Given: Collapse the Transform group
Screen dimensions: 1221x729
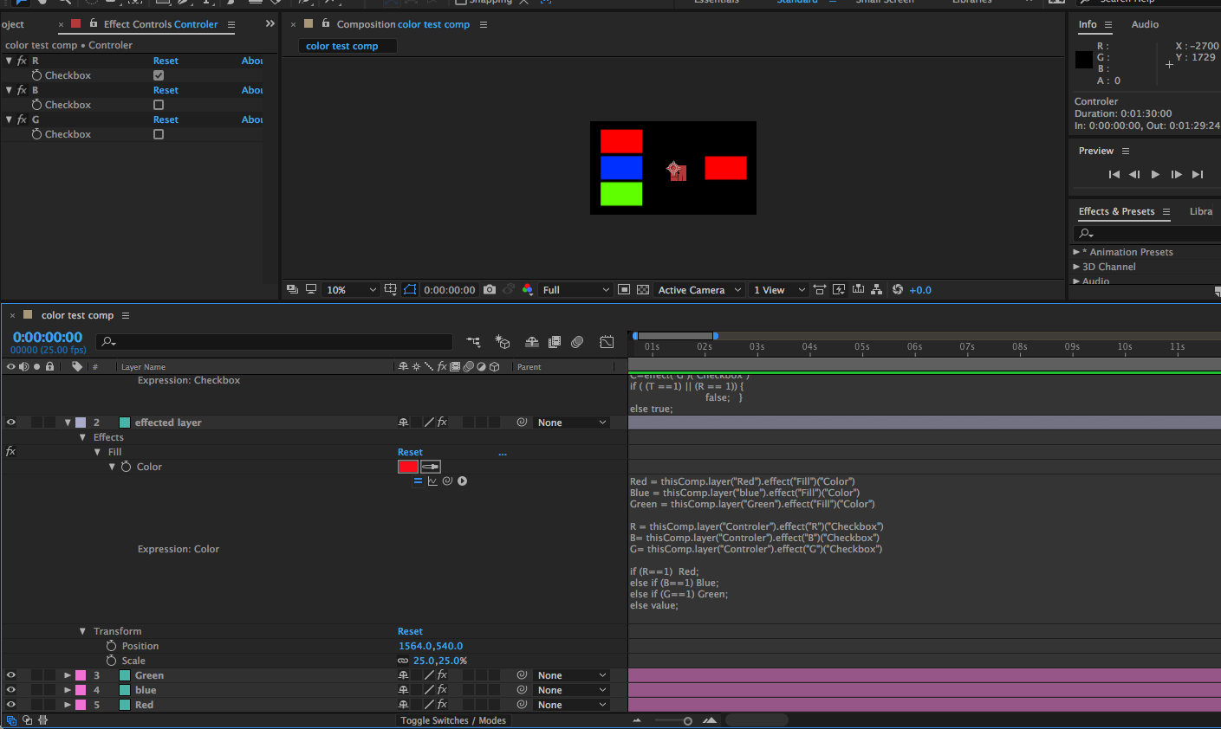Looking at the screenshot, I should pyautogui.click(x=82, y=631).
